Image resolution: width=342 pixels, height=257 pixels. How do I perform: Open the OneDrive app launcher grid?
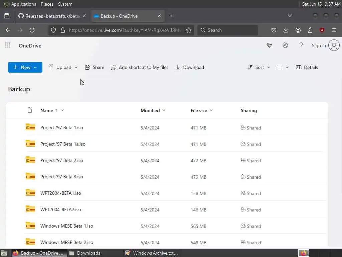click(x=8, y=45)
